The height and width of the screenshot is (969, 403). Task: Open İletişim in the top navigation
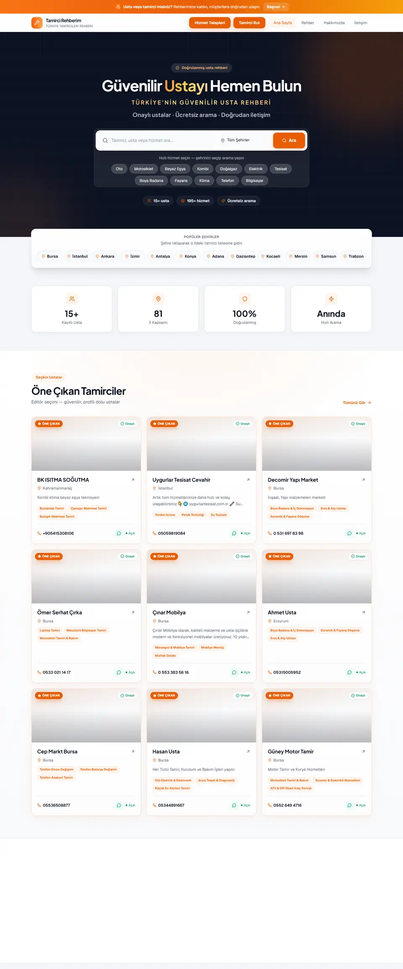(361, 23)
